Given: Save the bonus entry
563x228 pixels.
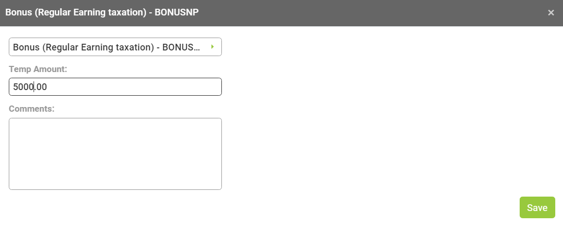Looking at the screenshot, I should [x=537, y=207].
